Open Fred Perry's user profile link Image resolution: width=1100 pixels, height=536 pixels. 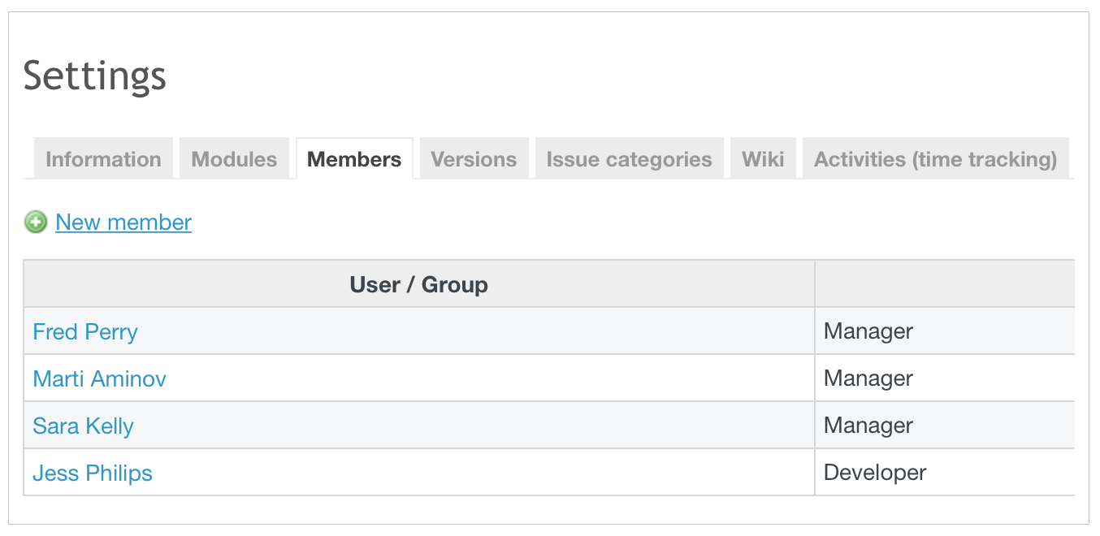click(85, 331)
